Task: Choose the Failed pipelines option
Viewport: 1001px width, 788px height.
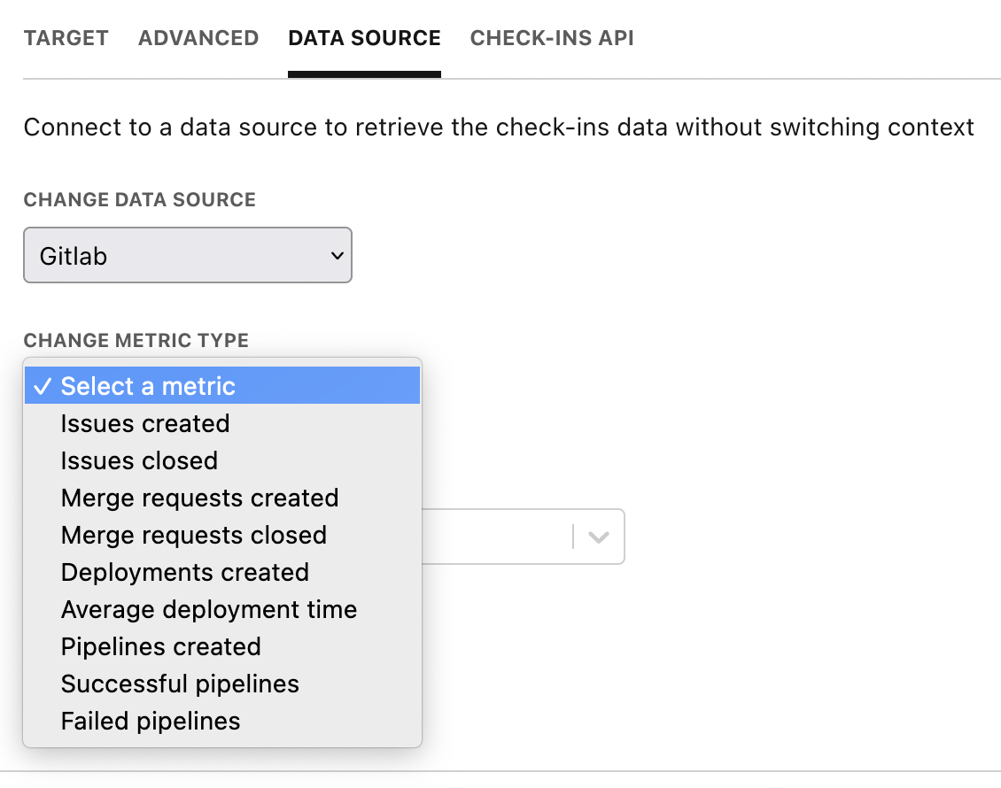Action: click(151, 721)
